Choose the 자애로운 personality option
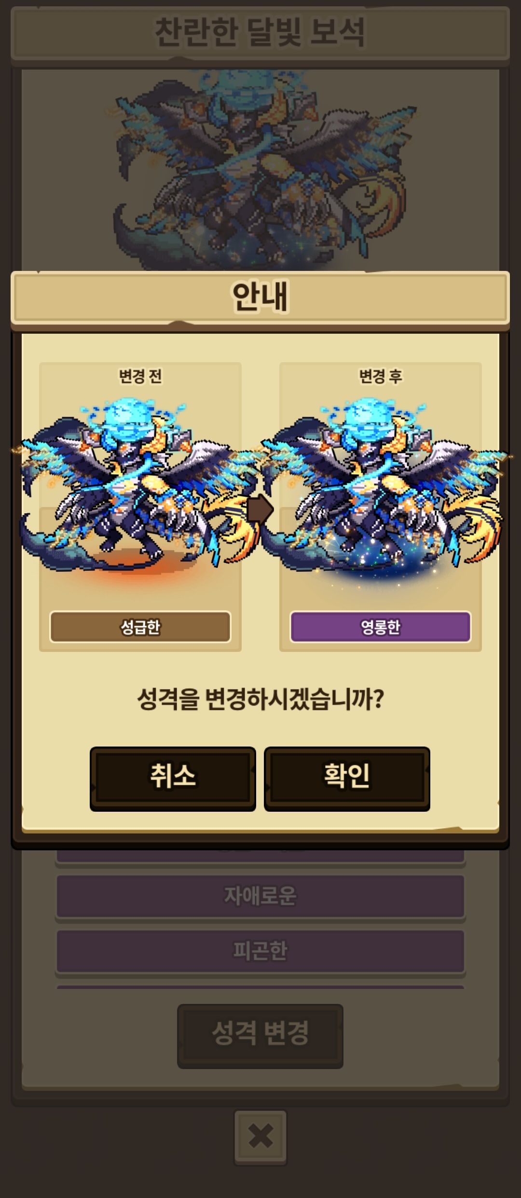Screen dimensions: 521x1198 tap(260, 896)
